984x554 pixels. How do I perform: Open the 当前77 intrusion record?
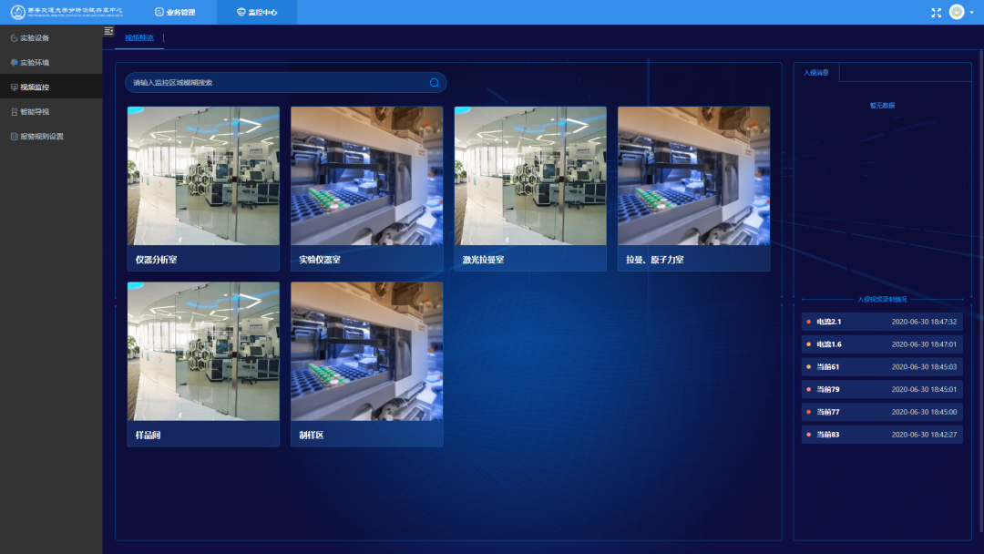point(882,412)
